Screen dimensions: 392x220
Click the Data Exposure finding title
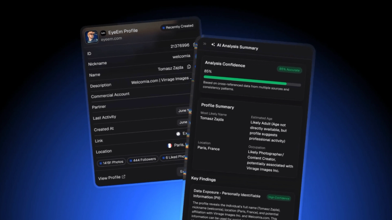click(227, 195)
